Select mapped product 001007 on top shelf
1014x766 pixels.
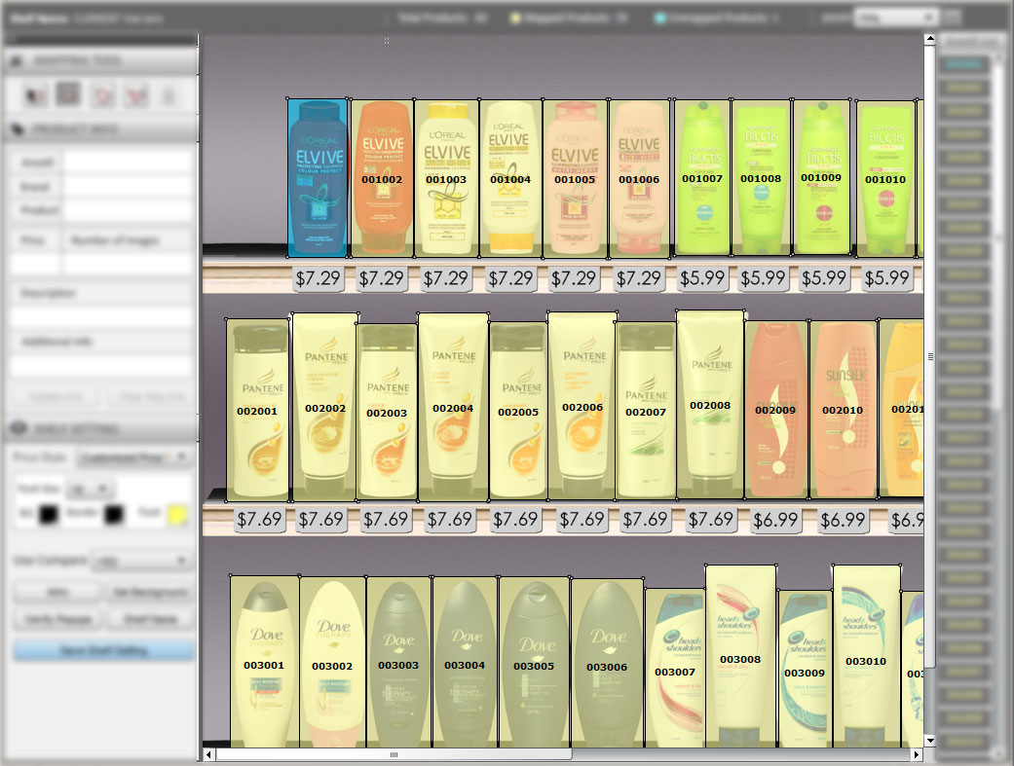click(702, 178)
